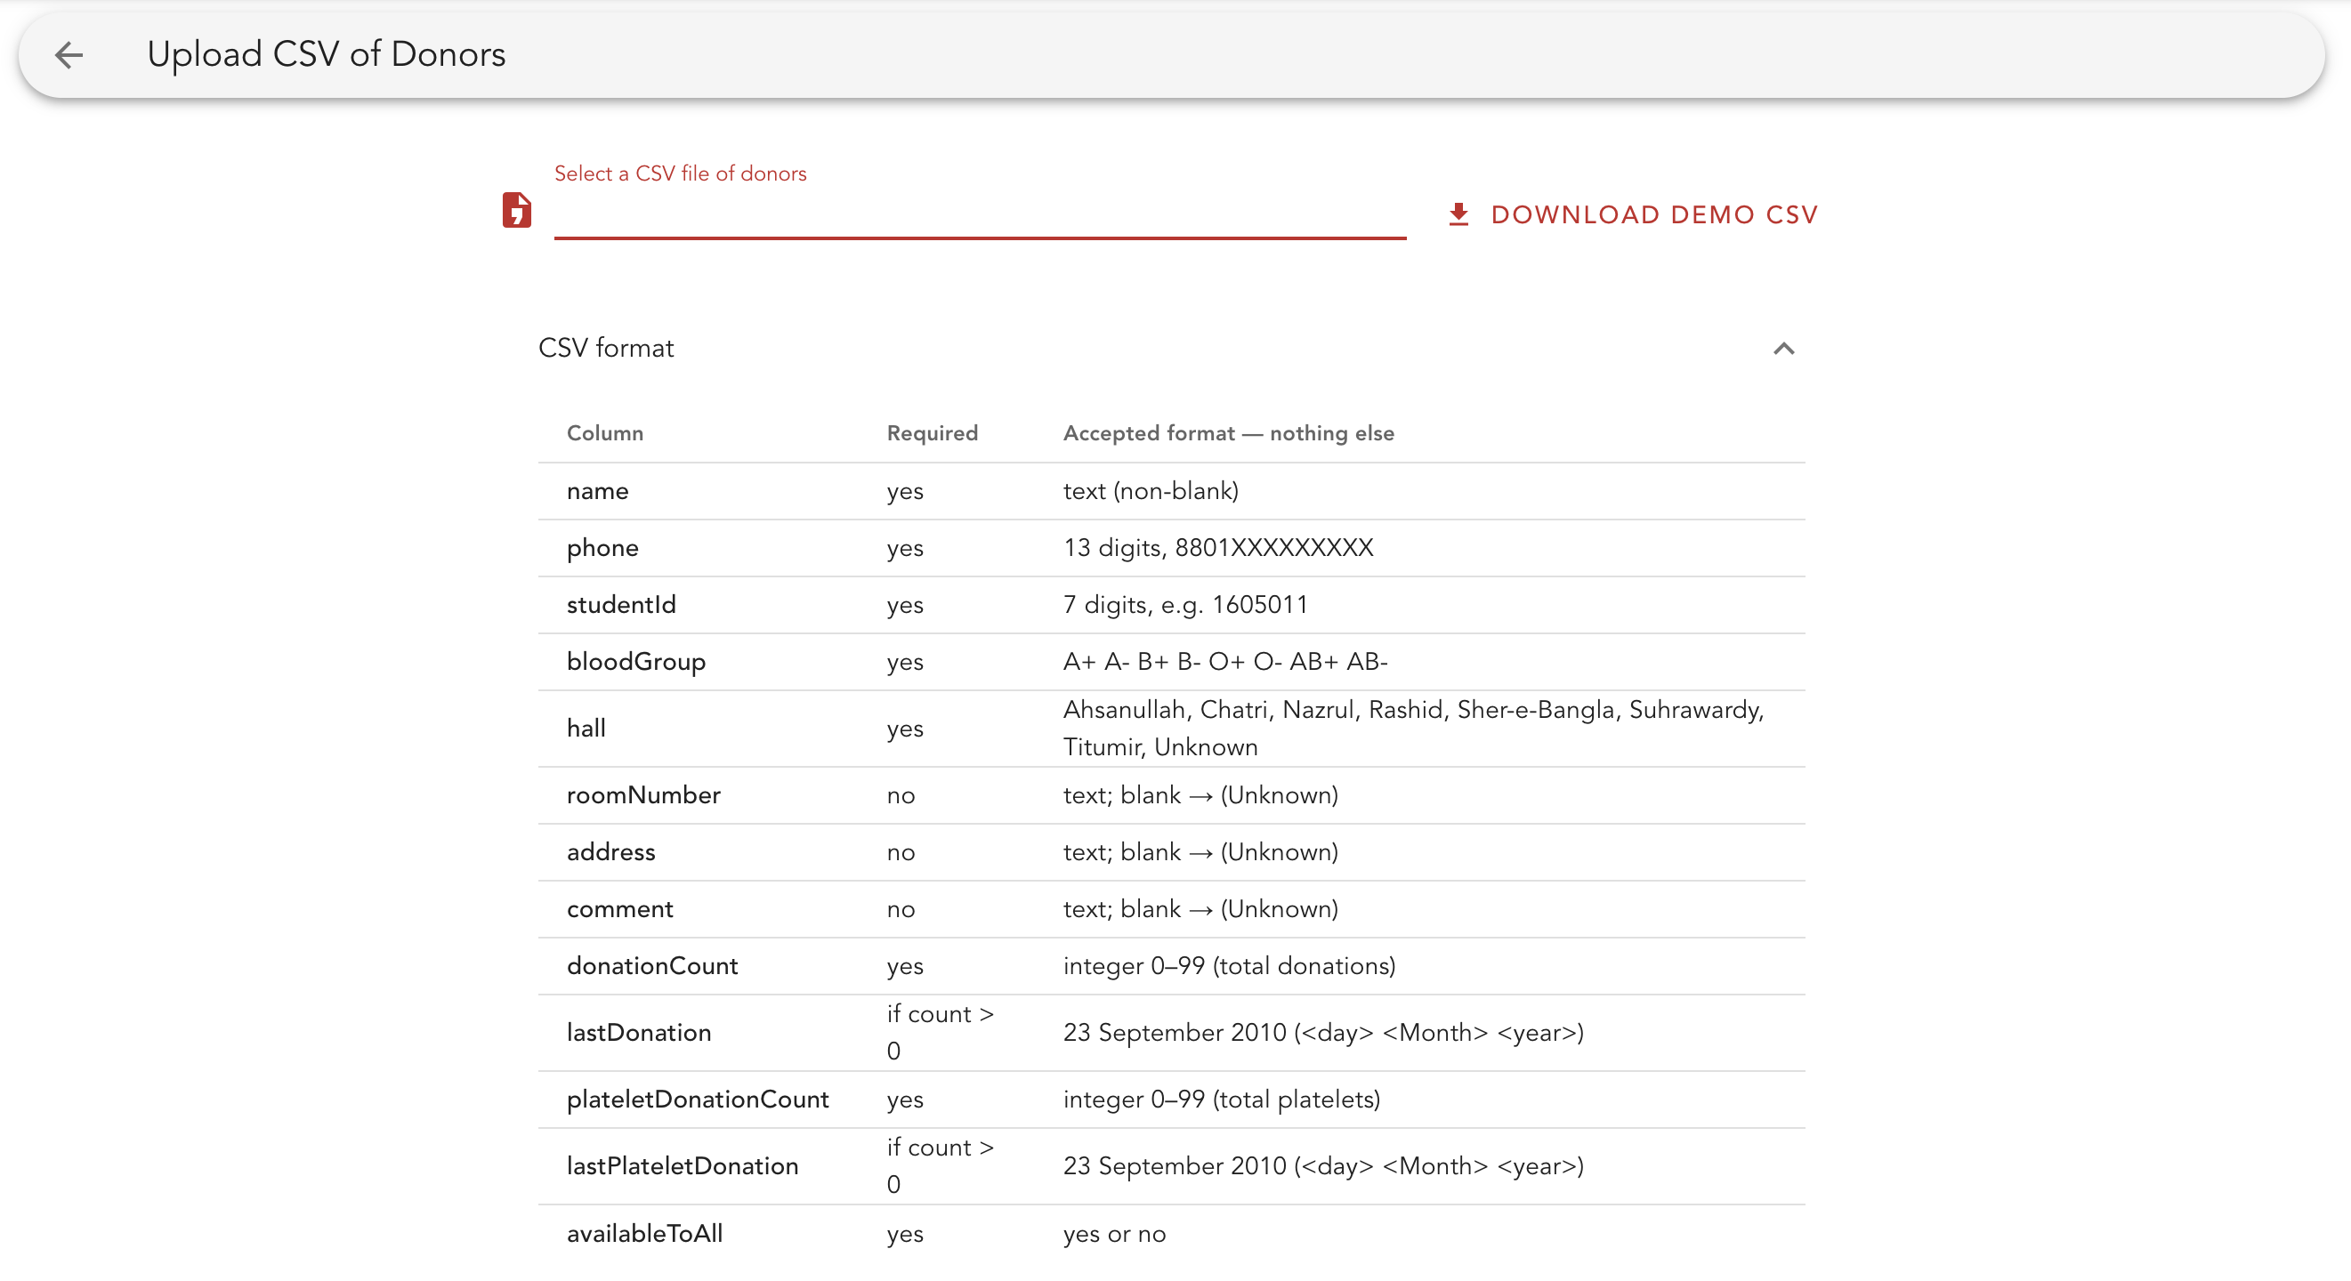The width and height of the screenshot is (2351, 1281).
Task: Click 'yes' in the plateletDonationCount row
Action: coord(904,1100)
